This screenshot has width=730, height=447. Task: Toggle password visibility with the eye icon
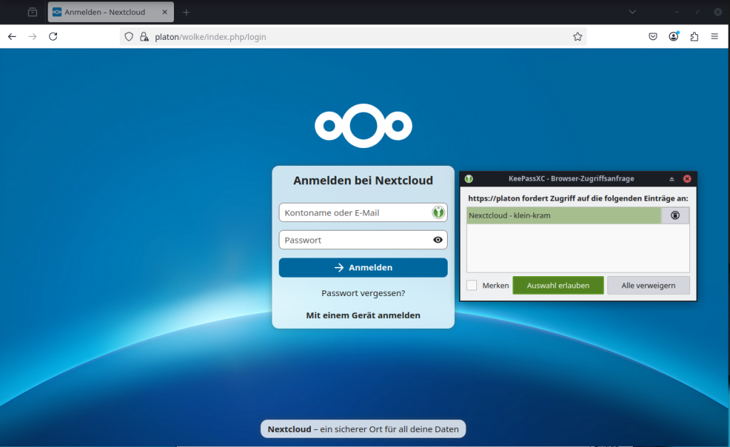pyautogui.click(x=438, y=240)
